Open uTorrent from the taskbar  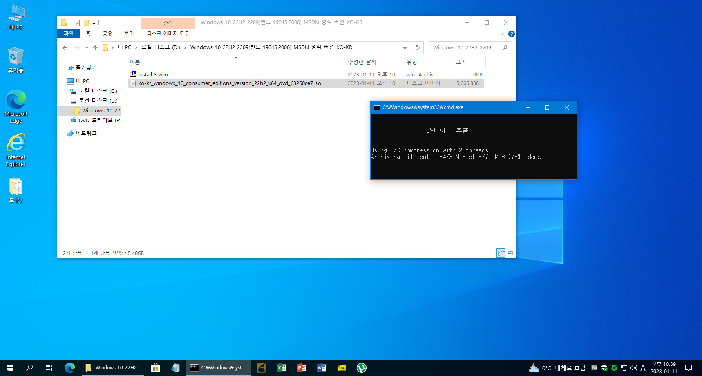[362, 368]
